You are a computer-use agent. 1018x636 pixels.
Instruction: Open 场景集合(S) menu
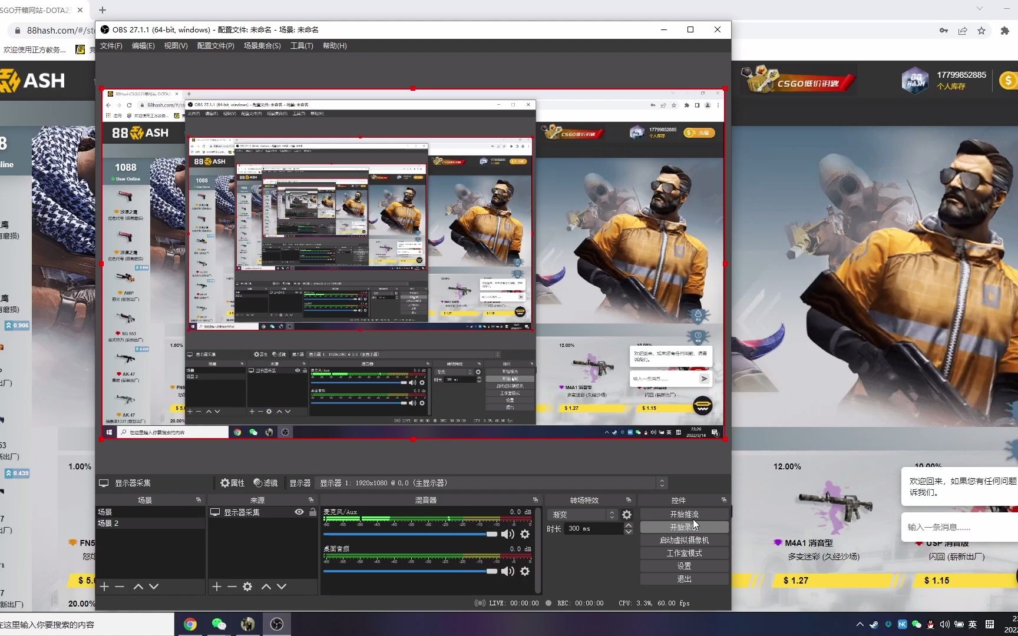[262, 46]
